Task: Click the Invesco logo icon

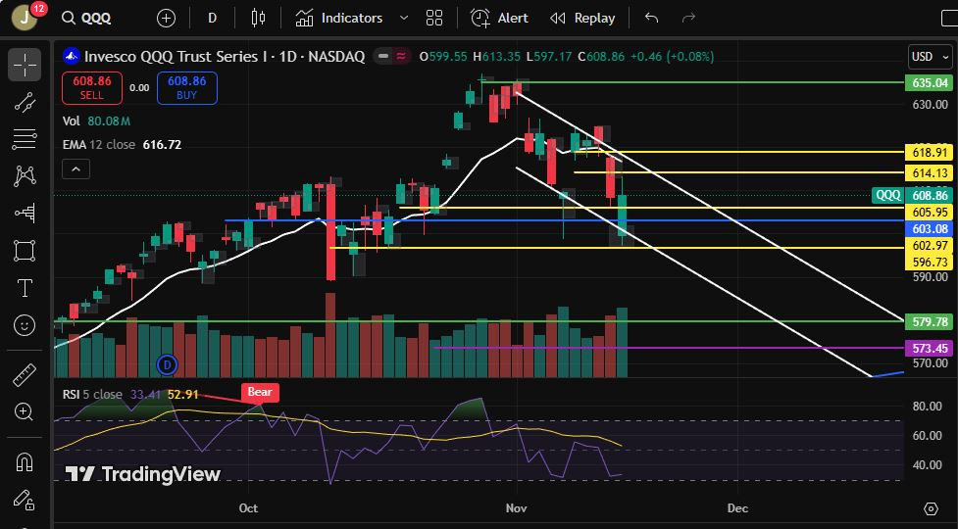Action: [72, 57]
